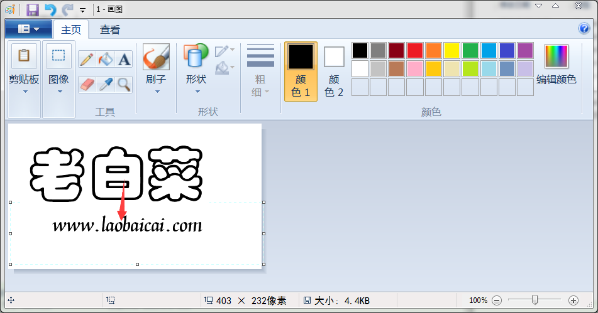Pick the green color swatch
This screenshot has height=313, width=598.
[470, 50]
